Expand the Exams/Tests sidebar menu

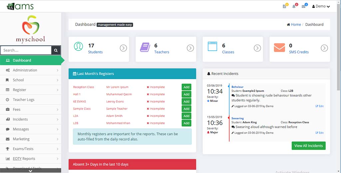(x=31, y=149)
